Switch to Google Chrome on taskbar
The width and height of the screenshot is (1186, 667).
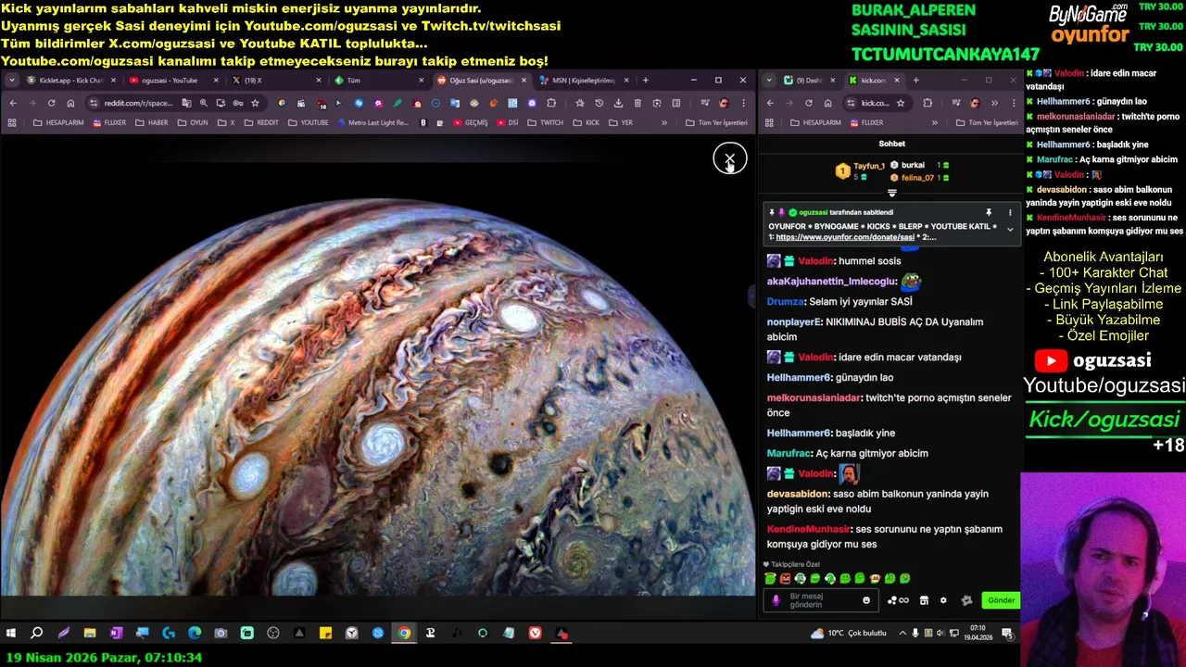click(404, 634)
